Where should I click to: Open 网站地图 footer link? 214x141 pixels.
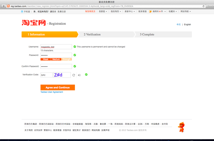[x=96, y=130]
